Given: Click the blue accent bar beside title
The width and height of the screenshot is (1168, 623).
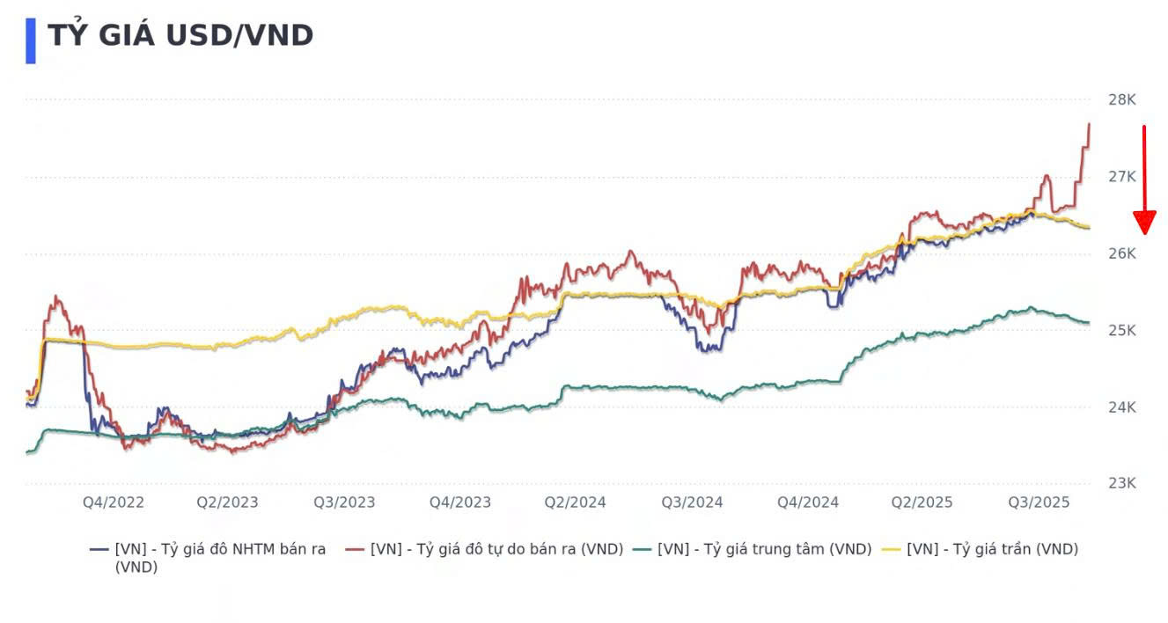Looking at the screenshot, I should pyautogui.click(x=31, y=40).
